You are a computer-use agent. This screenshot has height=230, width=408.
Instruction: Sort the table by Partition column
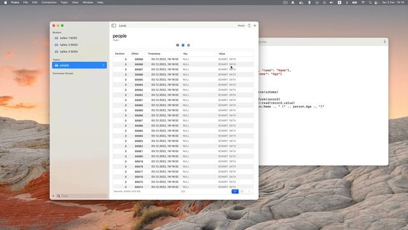[120, 54]
